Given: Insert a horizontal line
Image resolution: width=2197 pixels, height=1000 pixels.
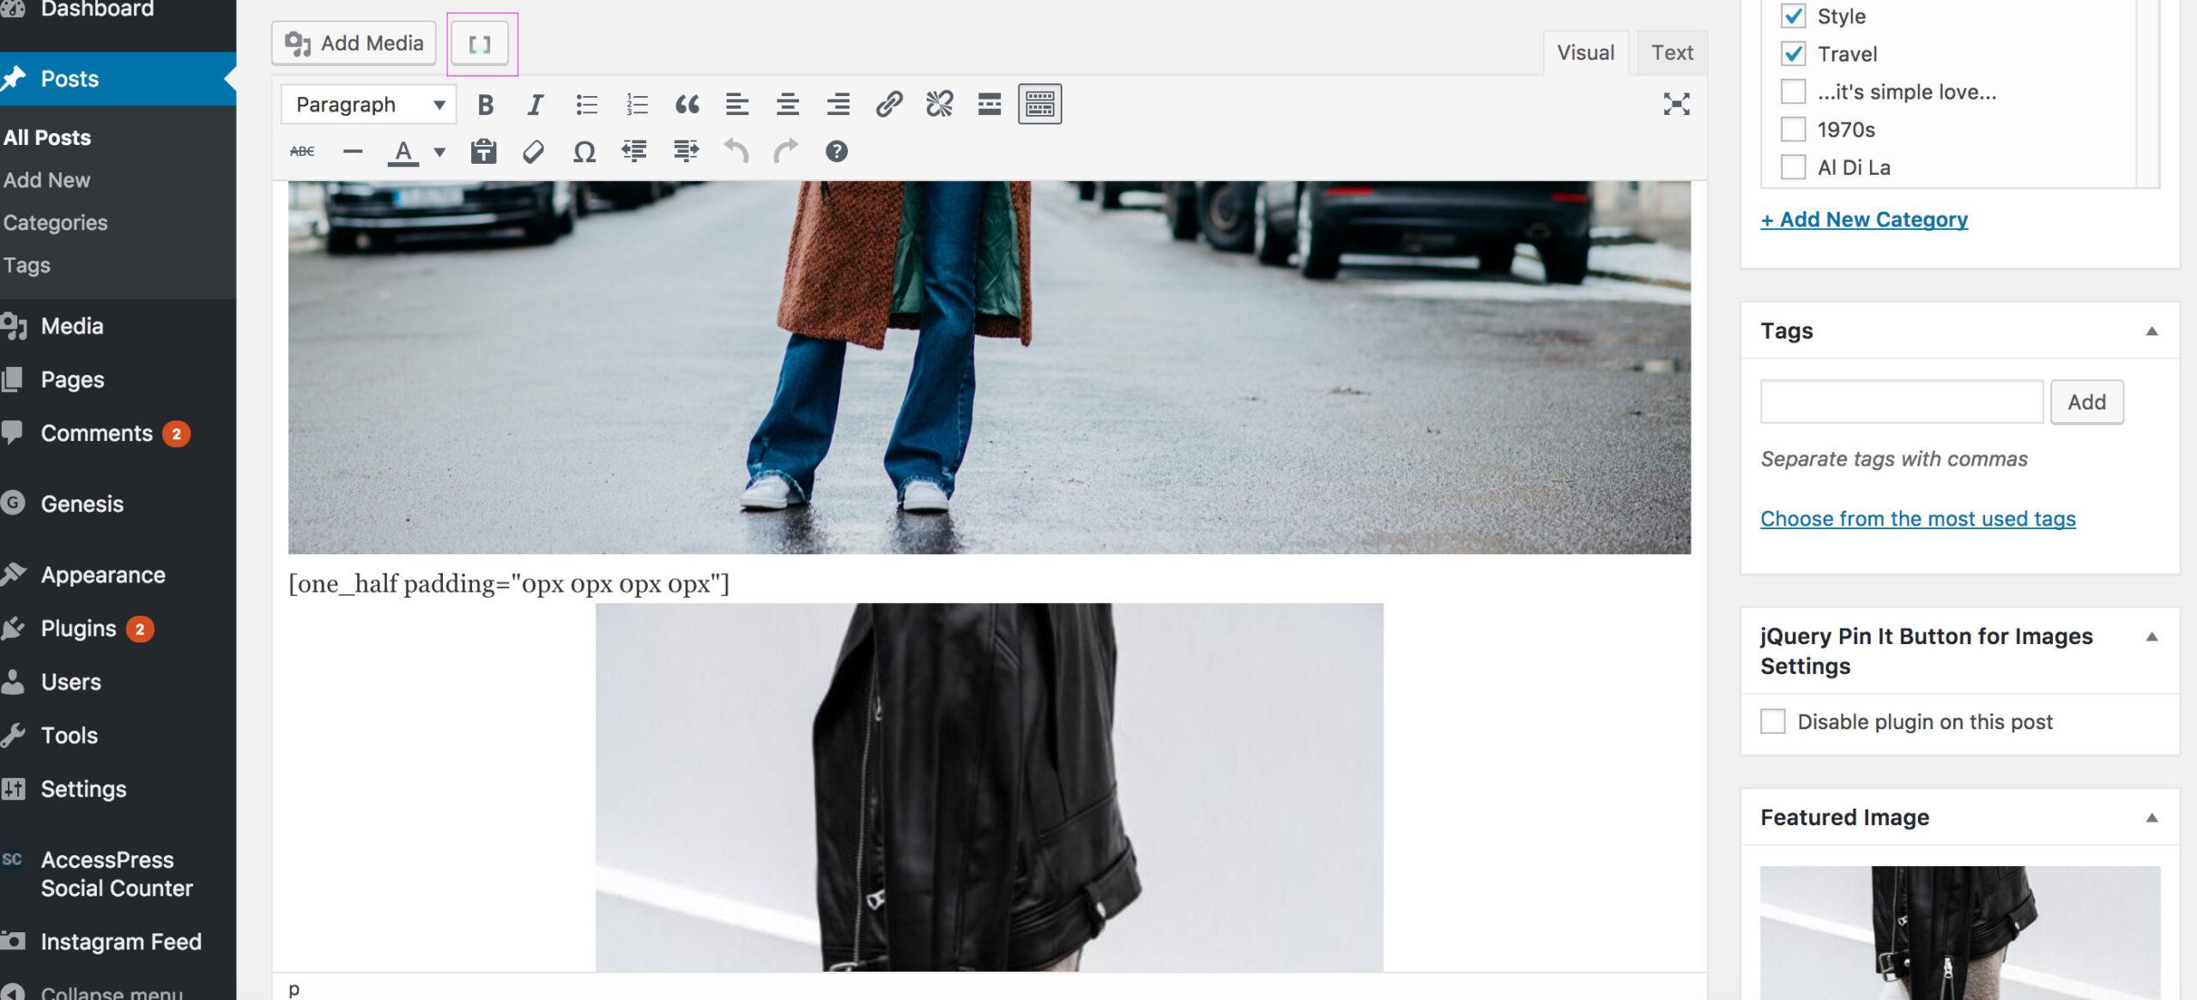Looking at the screenshot, I should 353,152.
